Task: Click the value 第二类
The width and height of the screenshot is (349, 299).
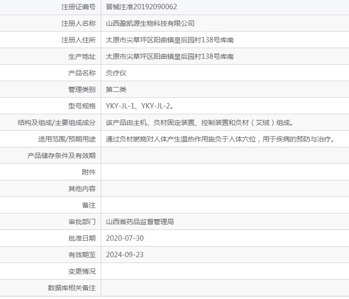Action: pos(116,89)
